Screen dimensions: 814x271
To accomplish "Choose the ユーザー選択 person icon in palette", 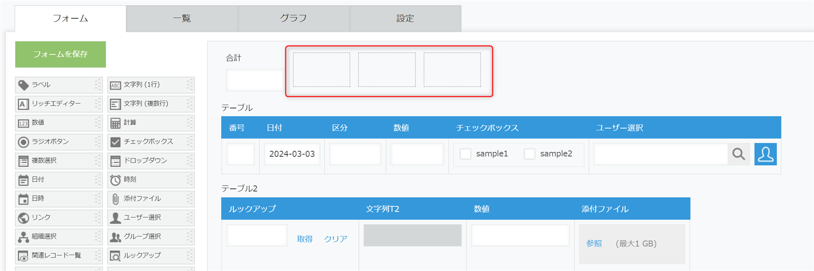I will point(115,218).
